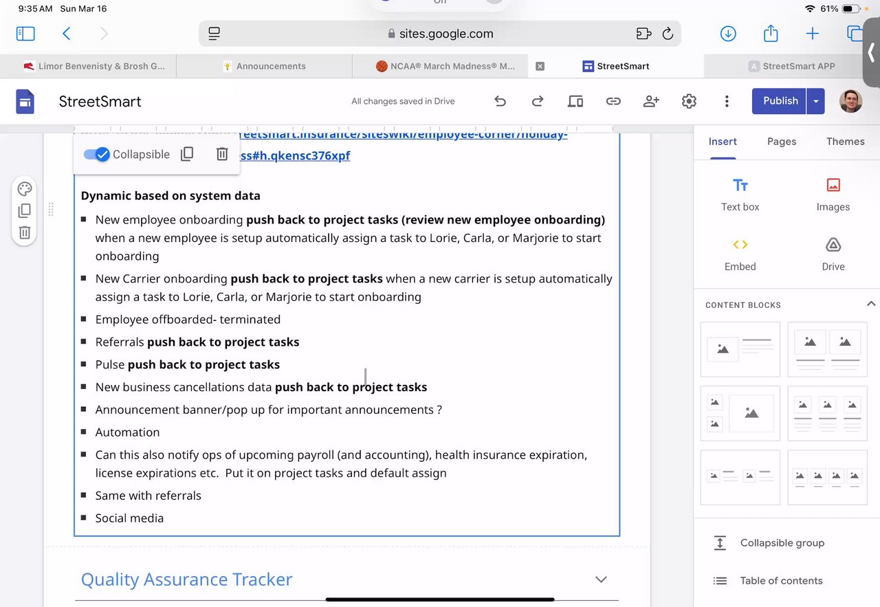Open the extensions icon in address bar
Viewport: 880px width, 607px height.
643,33
